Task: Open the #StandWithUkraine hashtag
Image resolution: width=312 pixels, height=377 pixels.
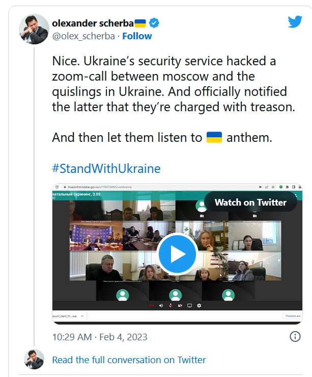Action: click(x=106, y=168)
